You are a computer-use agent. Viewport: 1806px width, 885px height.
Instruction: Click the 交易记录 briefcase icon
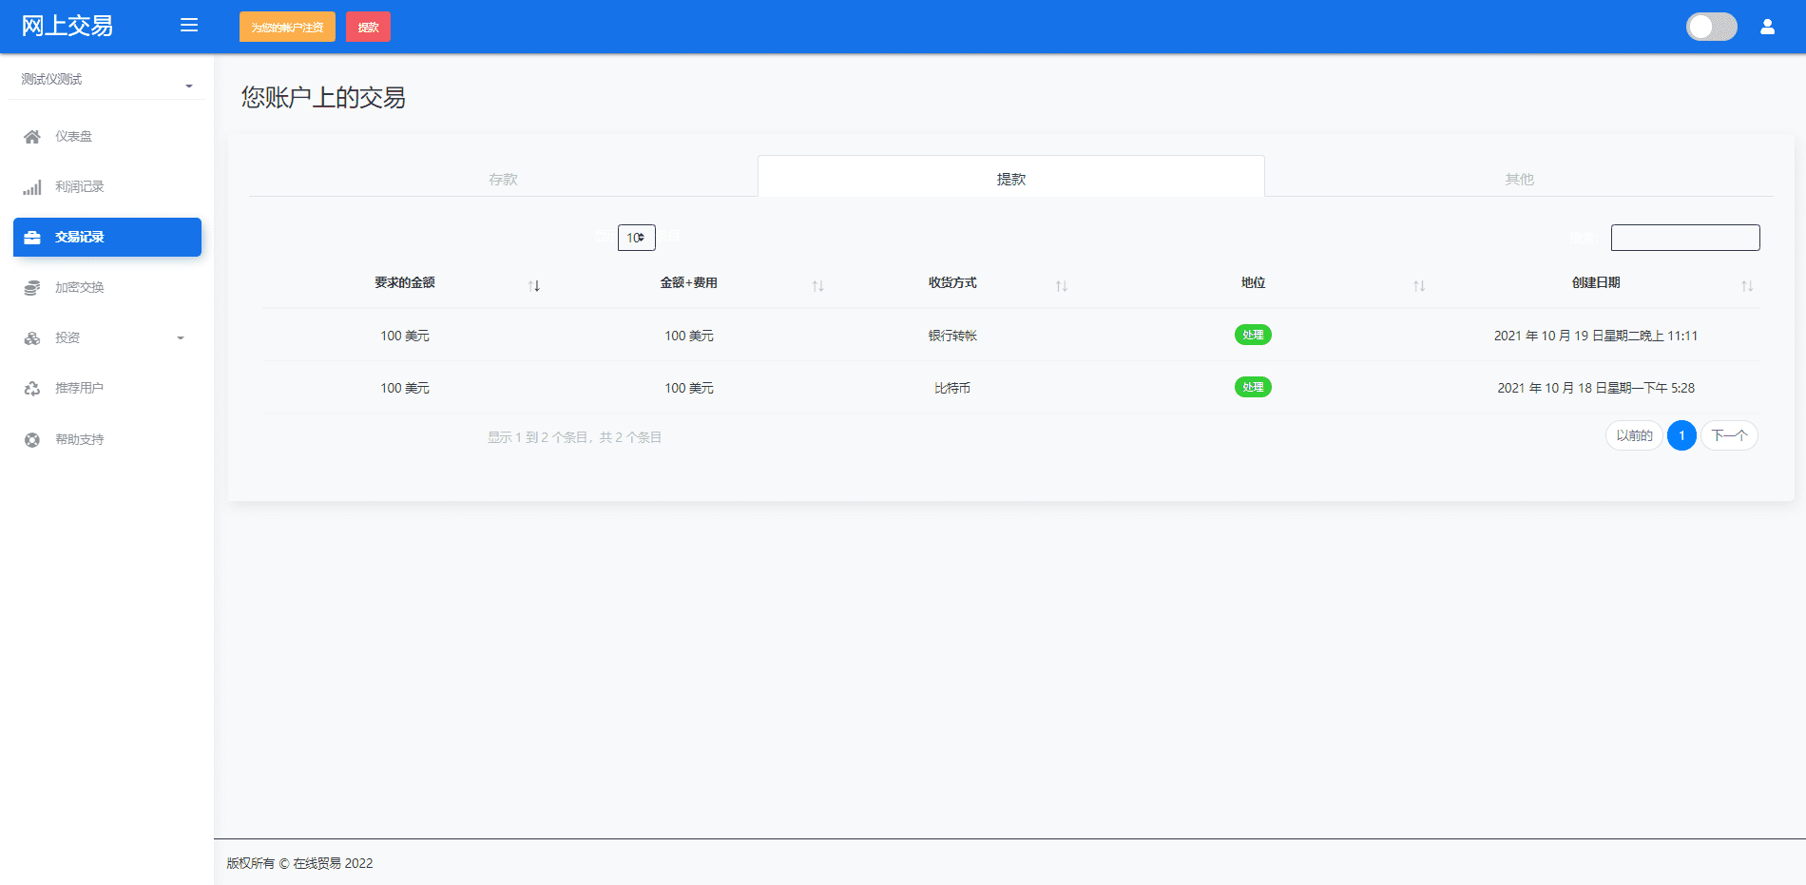[x=32, y=238]
